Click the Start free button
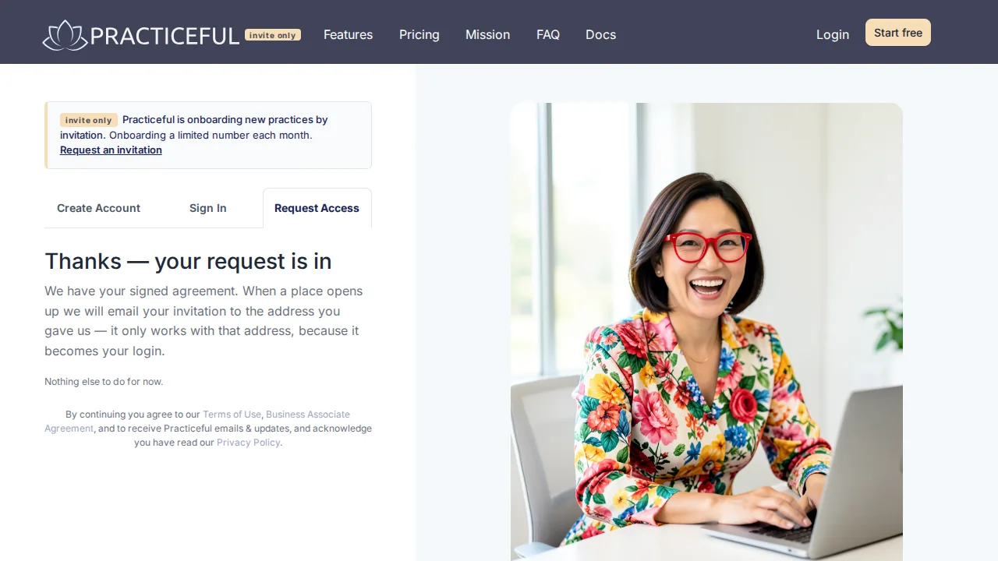The width and height of the screenshot is (998, 561). tap(898, 33)
